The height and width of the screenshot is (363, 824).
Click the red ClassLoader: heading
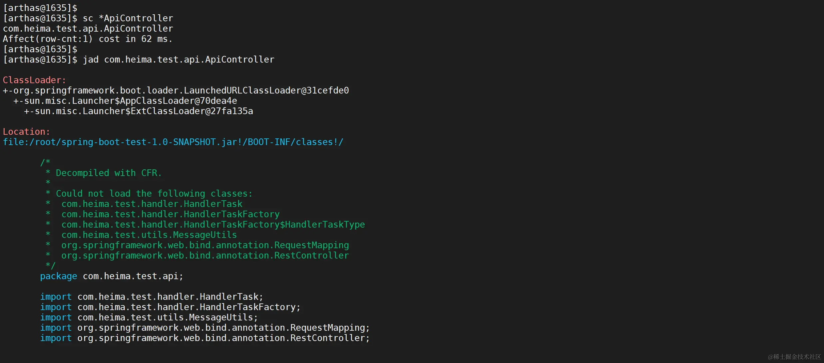click(34, 80)
